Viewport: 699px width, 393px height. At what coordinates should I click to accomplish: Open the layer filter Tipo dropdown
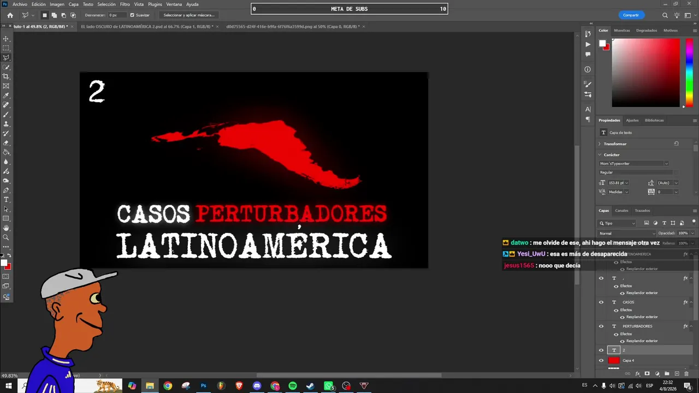pos(617,223)
